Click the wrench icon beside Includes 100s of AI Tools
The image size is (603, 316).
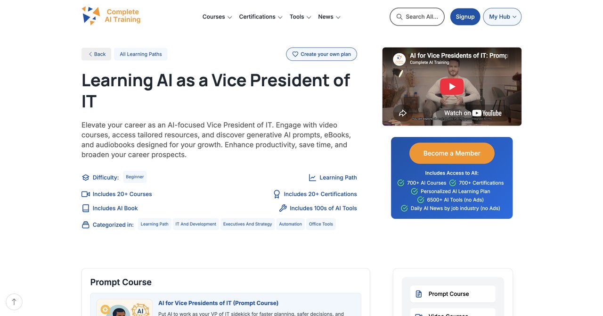coord(283,208)
